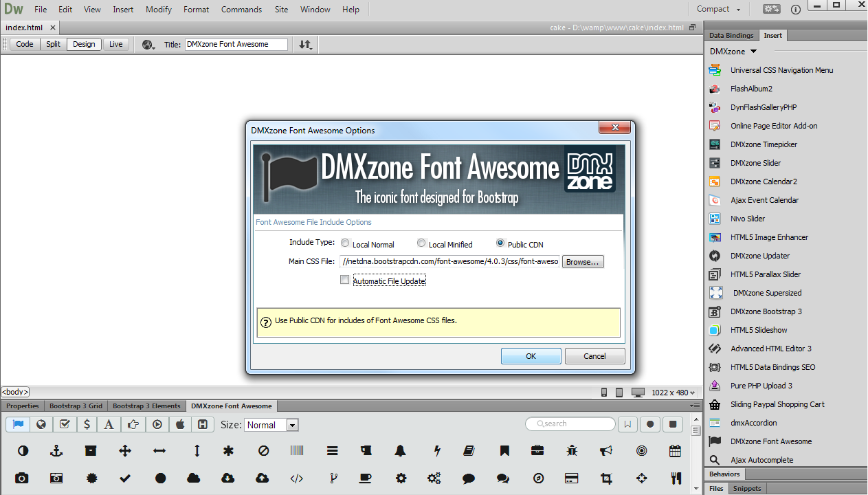Open the bottom panel options menu
This screenshot has width=868, height=495.
pyautogui.click(x=695, y=406)
